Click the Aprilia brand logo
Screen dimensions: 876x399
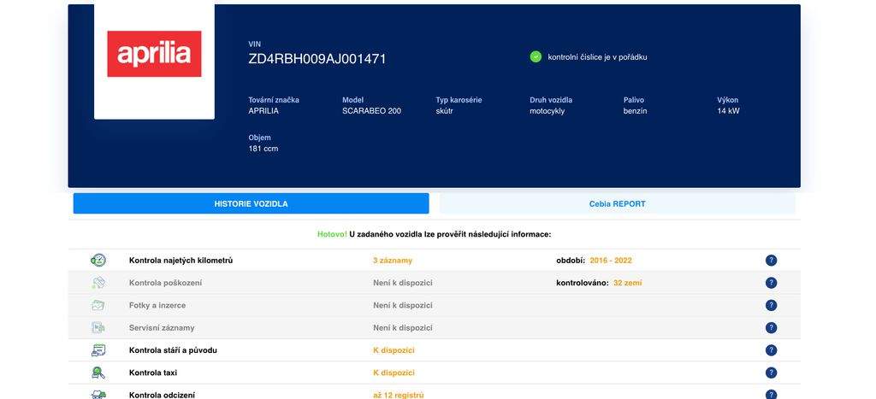click(x=154, y=54)
